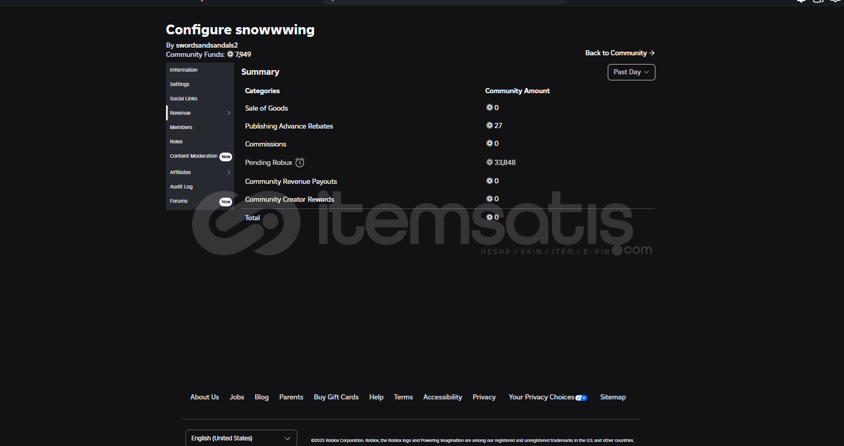The image size is (844, 446).
Task: View the Audit Log page
Action: (181, 186)
